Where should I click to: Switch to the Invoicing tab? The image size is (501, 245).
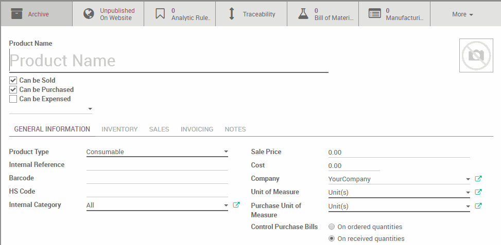(197, 129)
